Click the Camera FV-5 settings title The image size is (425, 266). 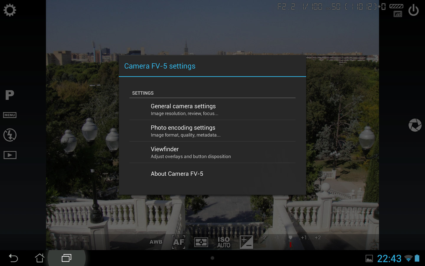(160, 66)
